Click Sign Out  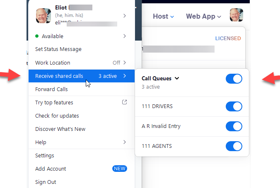click(x=46, y=182)
